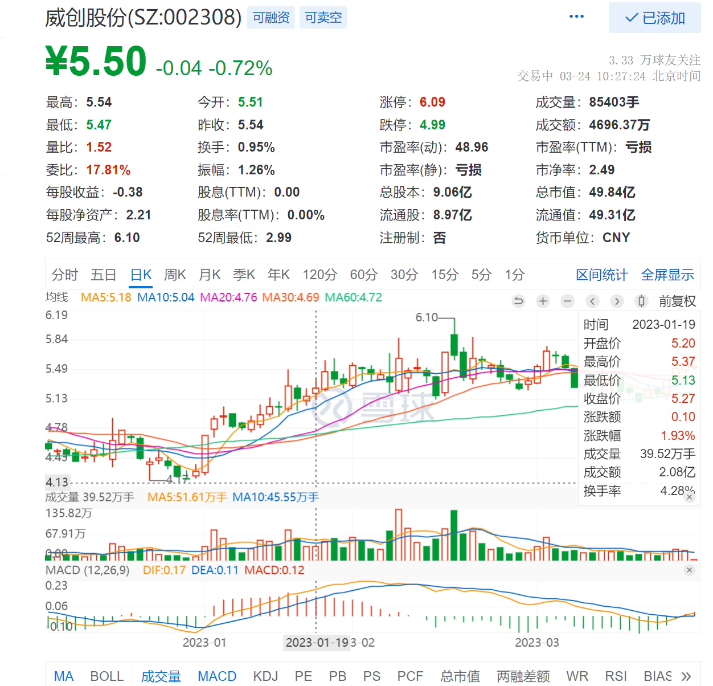Select the 日K chart tab
This screenshot has height=686, width=713.
(141, 275)
